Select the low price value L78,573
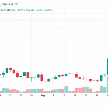This screenshot has width=108, height=108. 21,11
